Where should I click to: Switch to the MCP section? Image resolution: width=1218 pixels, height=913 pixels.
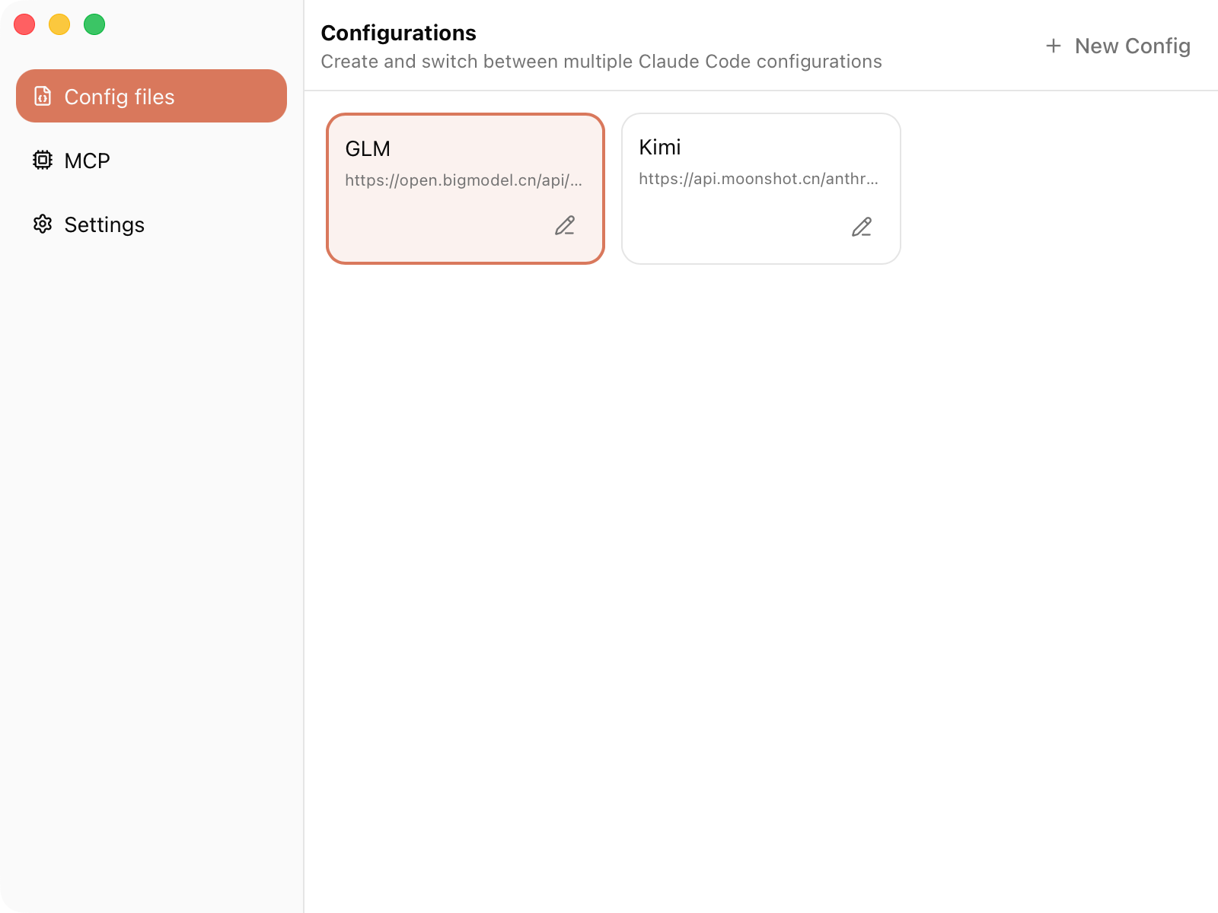tap(87, 161)
